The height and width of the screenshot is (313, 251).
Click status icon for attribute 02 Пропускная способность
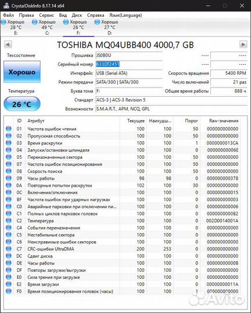tap(9, 136)
